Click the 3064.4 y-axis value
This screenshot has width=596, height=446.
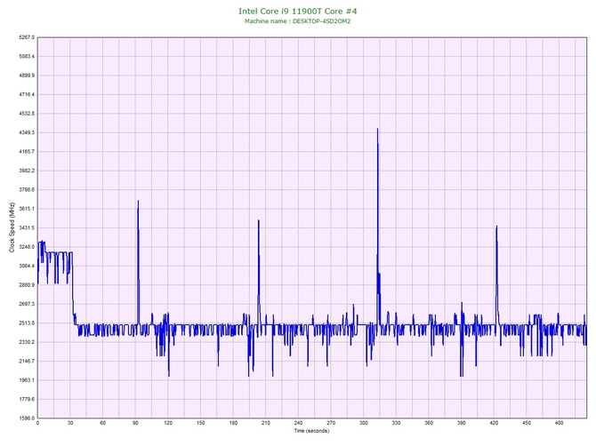point(27,266)
